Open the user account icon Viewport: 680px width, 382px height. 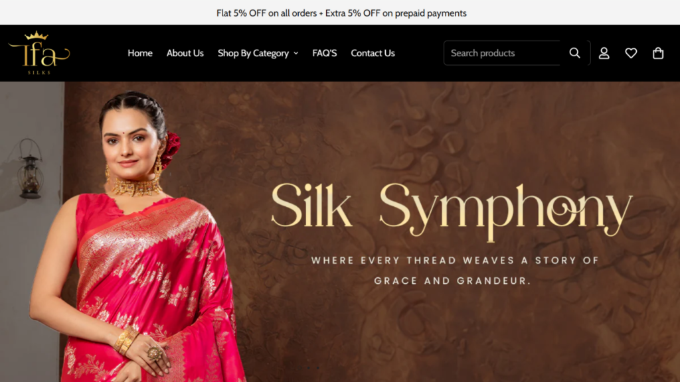(604, 53)
